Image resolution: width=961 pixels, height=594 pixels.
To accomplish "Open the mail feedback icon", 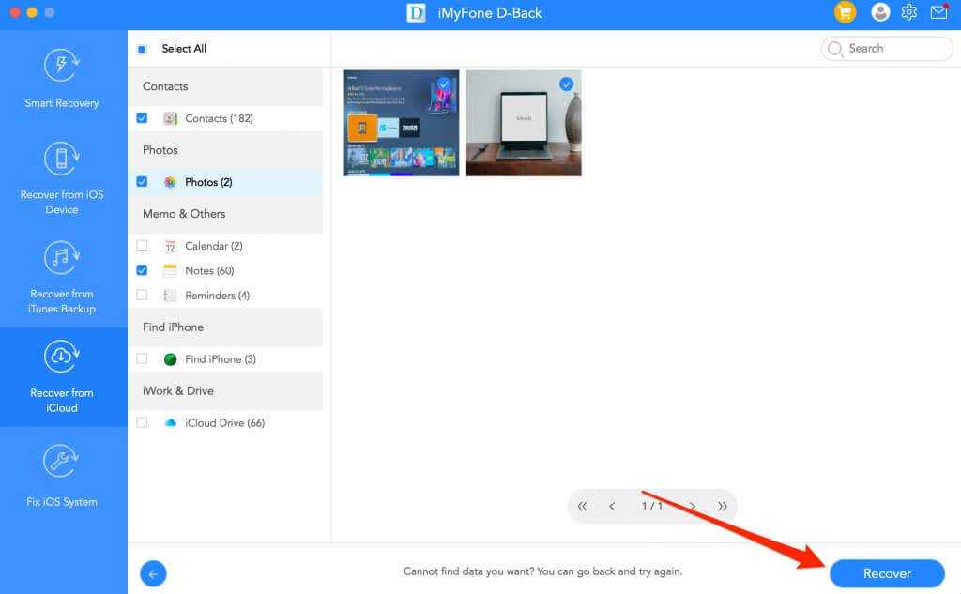I will [x=938, y=12].
